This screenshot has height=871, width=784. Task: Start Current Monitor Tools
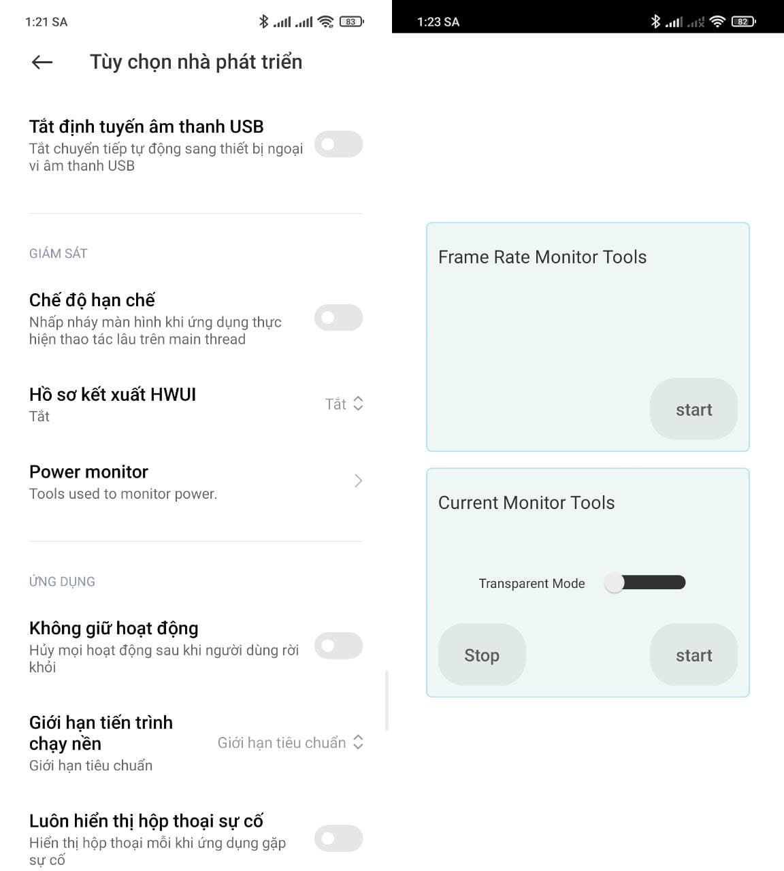tap(693, 655)
